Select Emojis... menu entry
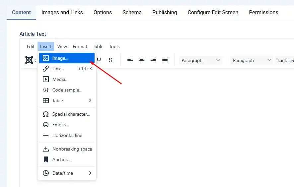Screen dimensions: 294x187 pyautogui.click(x=67, y=125)
